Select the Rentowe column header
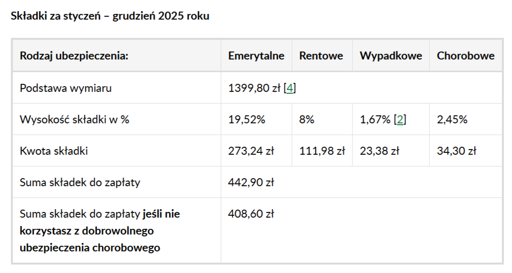 coord(321,56)
